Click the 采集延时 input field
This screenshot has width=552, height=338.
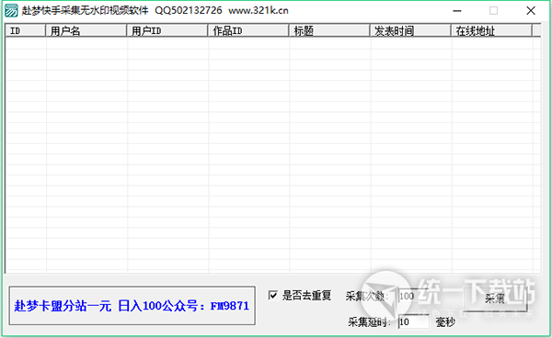click(414, 321)
